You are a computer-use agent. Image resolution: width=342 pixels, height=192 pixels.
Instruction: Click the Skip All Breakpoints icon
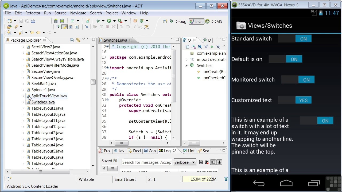(x=87, y=27)
